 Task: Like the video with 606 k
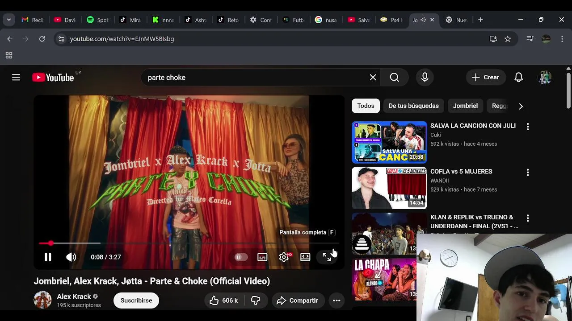pyautogui.click(x=223, y=300)
